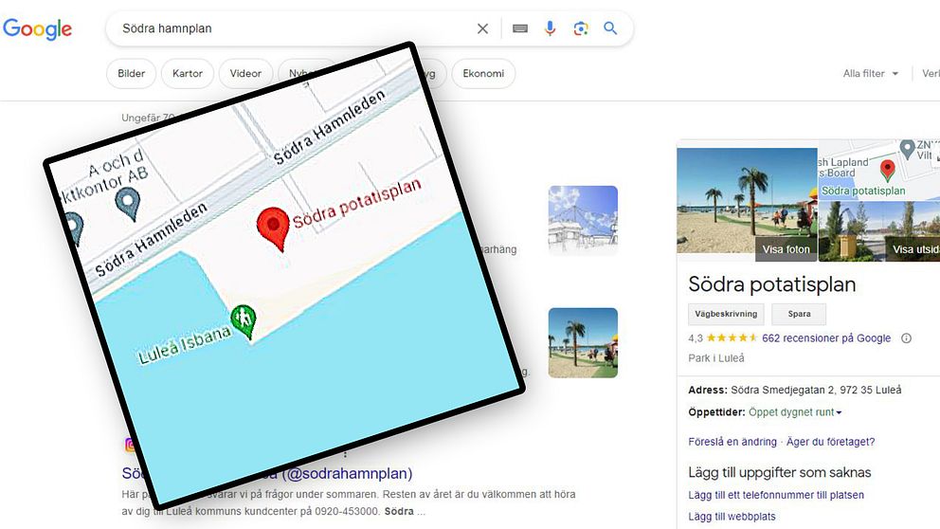The width and height of the screenshot is (940, 529).
Task: Click the Instagram icon of the result
Action: [129, 445]
